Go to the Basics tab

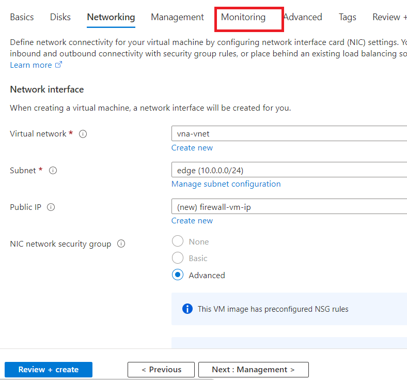[x=22, y=18]
